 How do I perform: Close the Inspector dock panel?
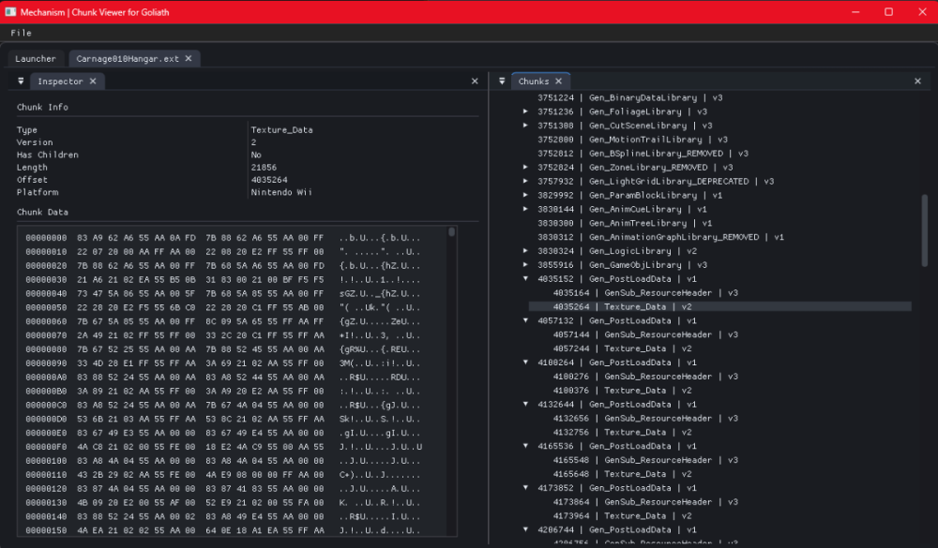475,81
